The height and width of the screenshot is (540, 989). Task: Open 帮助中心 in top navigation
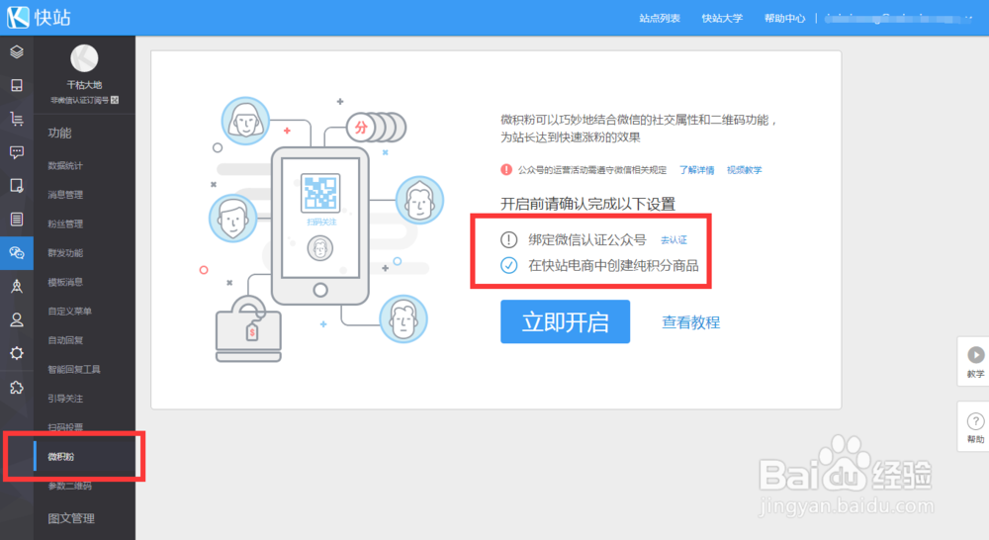point(784,18)
